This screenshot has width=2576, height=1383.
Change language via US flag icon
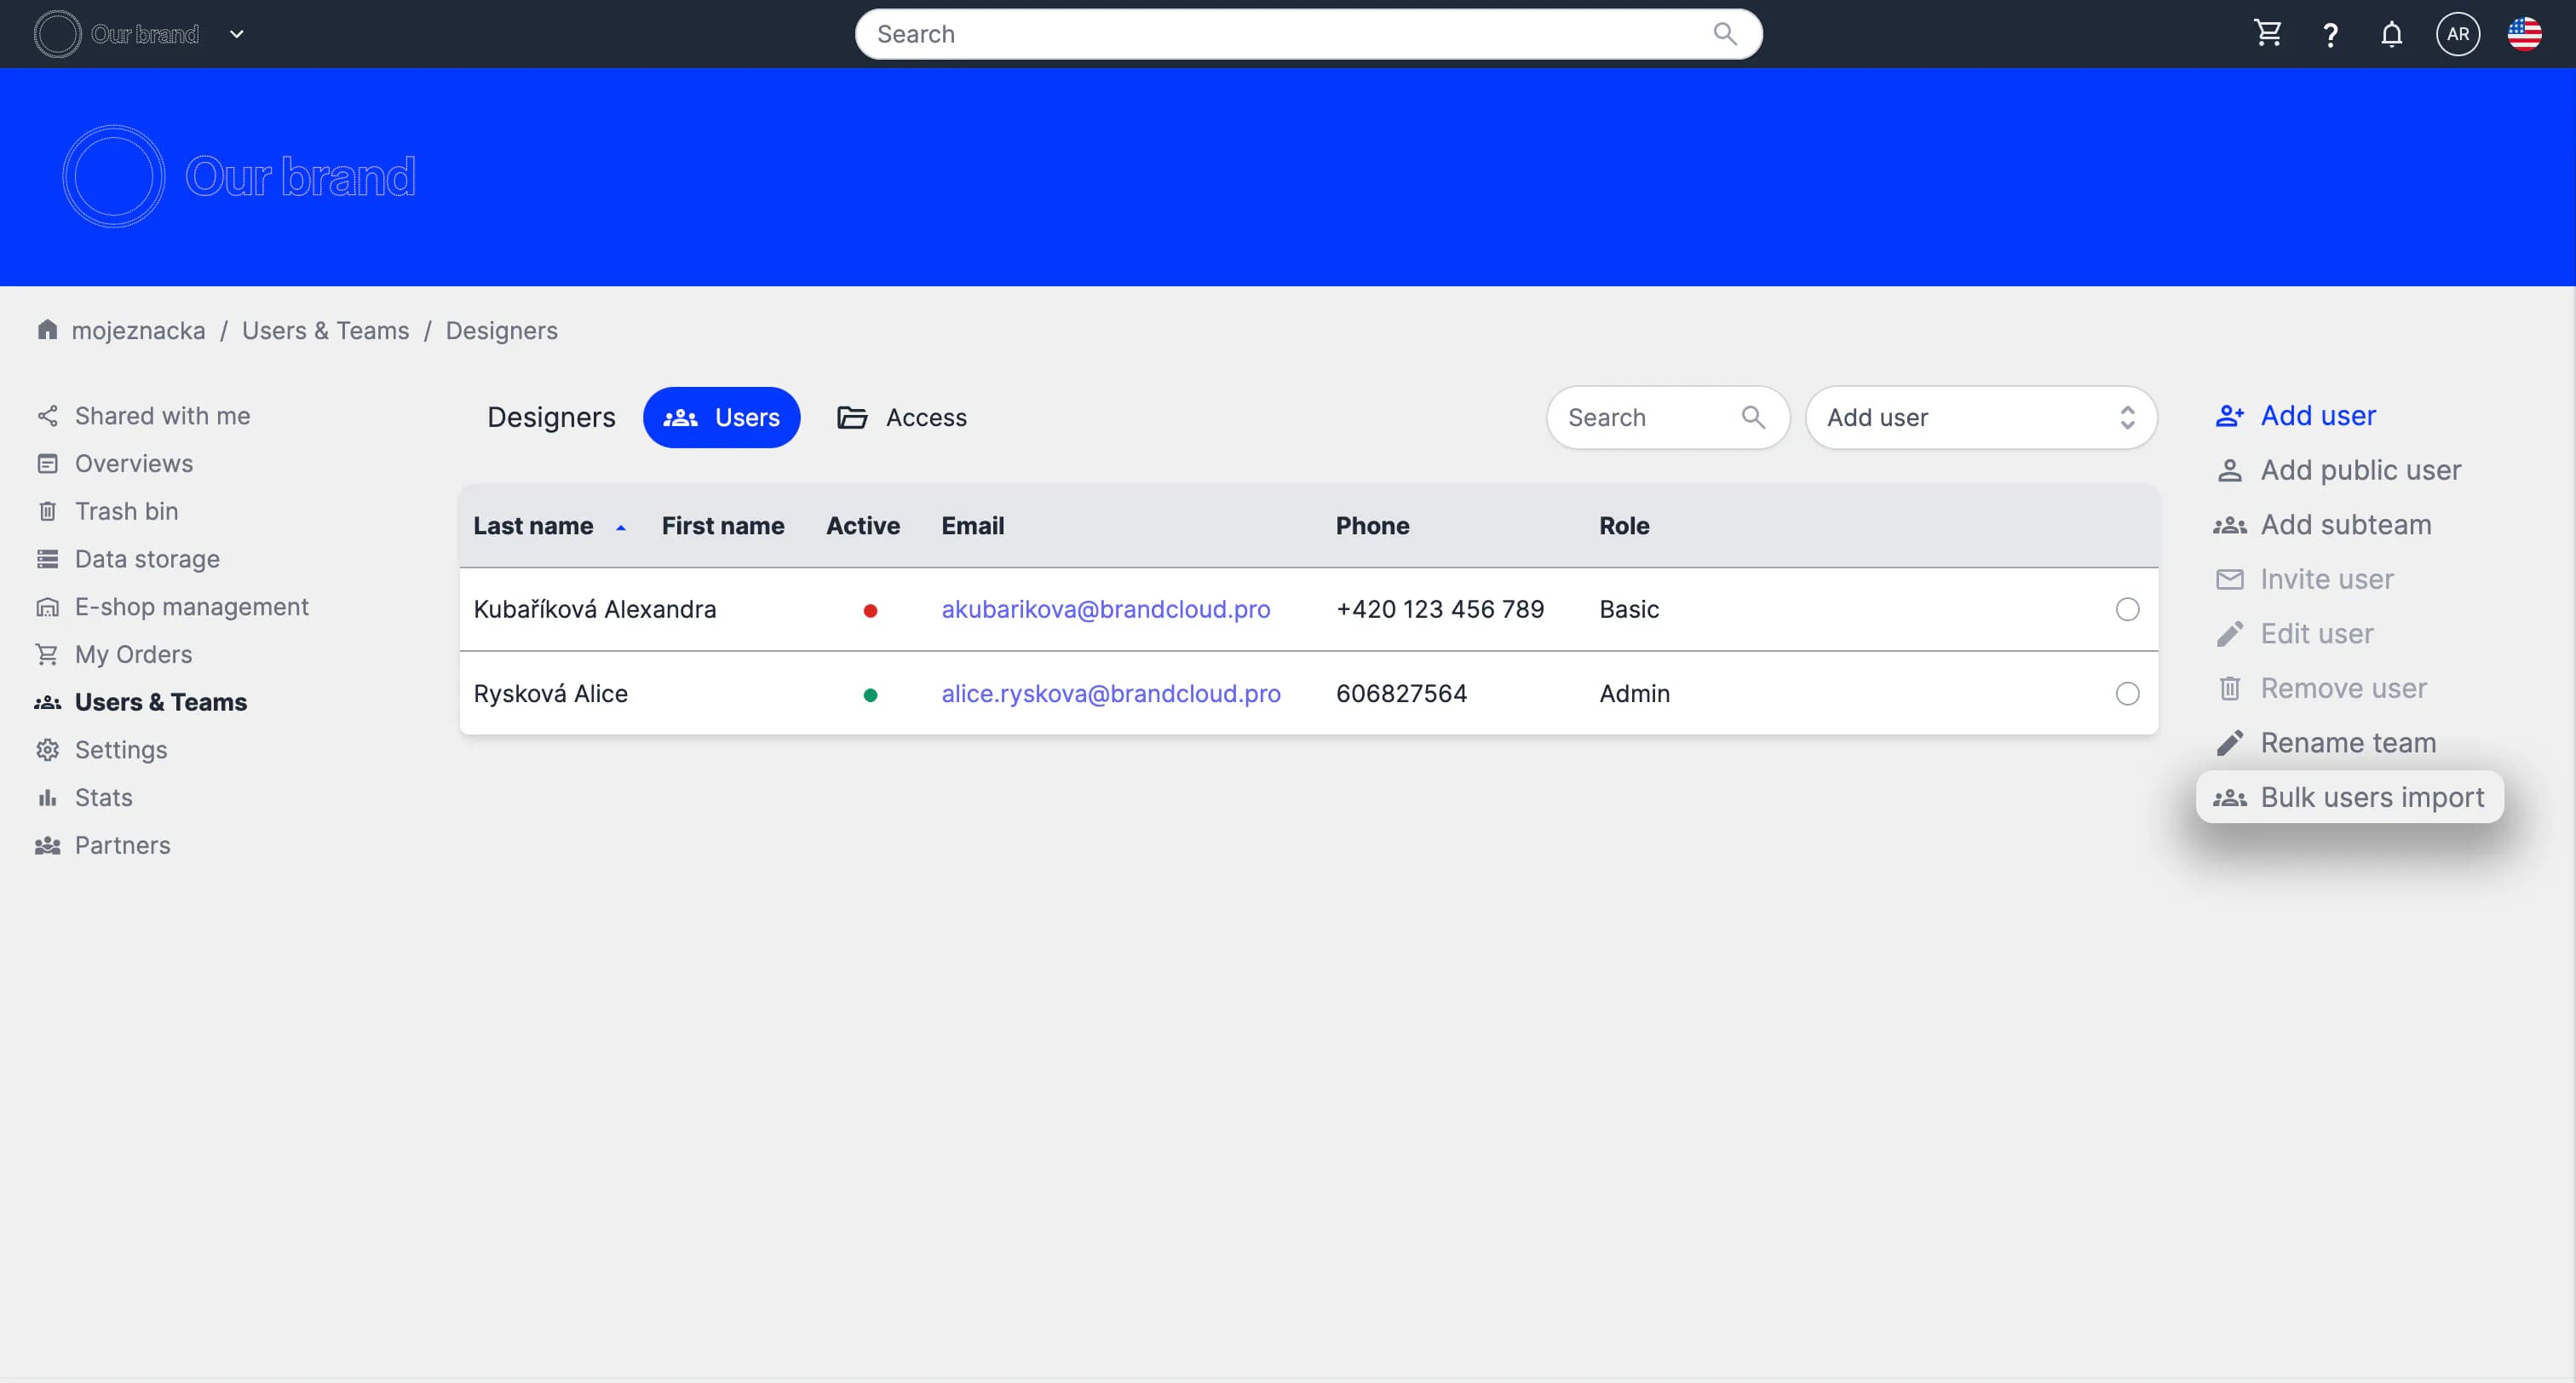click(x=2524, y=34)
